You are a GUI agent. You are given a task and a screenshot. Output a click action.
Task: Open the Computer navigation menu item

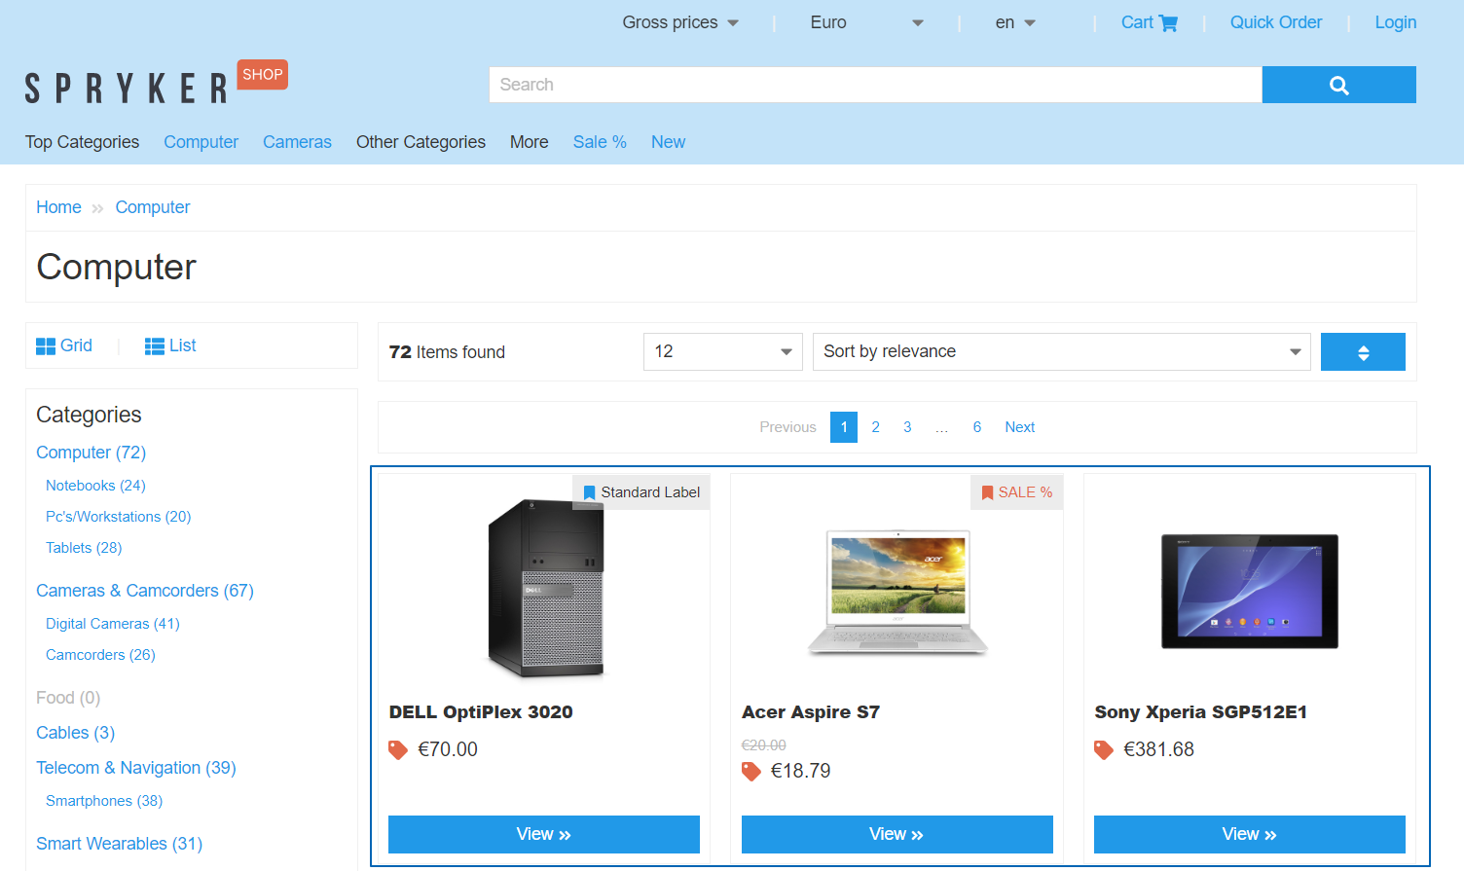click(201, 142)
